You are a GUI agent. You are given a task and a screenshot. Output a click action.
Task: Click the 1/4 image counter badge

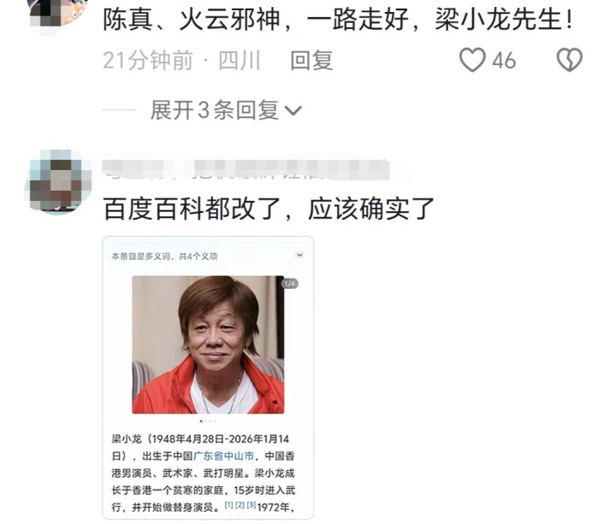tap(289, 283)
